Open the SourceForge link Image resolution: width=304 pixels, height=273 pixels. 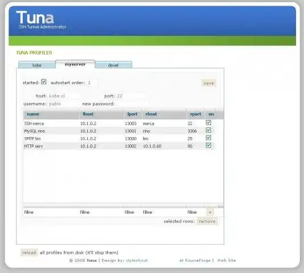click(195, 260)
